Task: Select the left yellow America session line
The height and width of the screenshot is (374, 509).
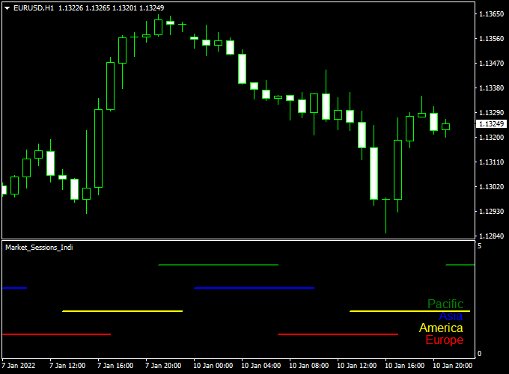Action: click(x=122, y=311)
